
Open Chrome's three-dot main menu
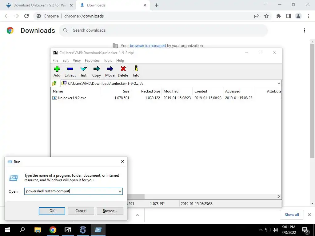tap(308, 16)
